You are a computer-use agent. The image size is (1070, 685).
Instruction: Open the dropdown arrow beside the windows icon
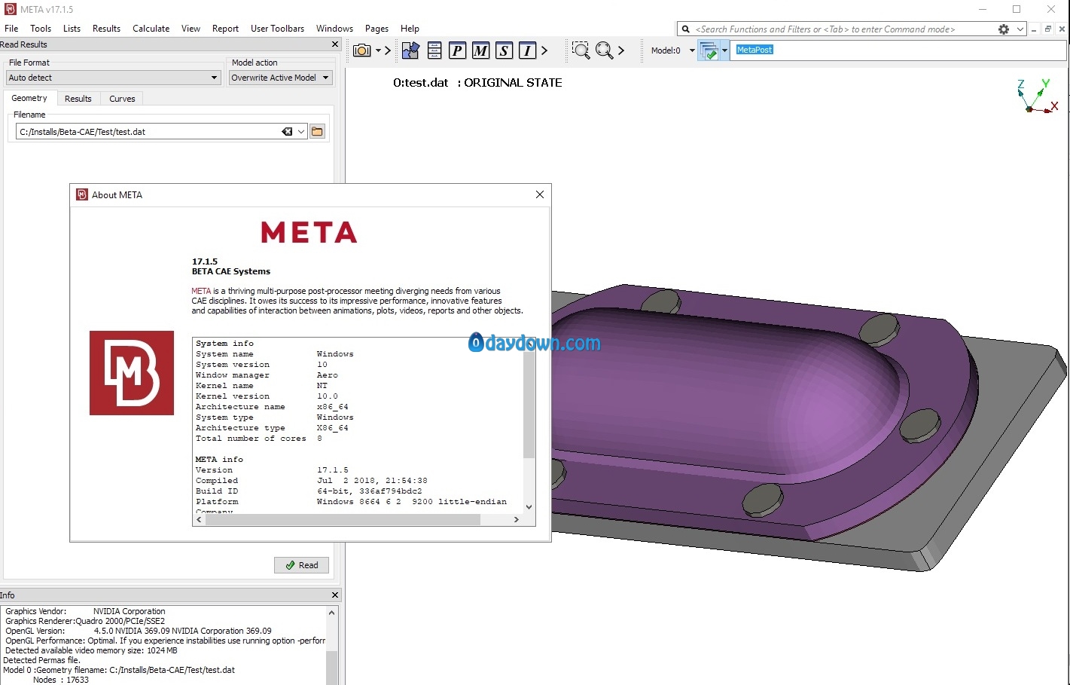(724, 50)
